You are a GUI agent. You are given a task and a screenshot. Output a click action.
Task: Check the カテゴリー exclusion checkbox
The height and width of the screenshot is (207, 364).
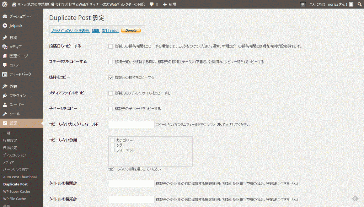click(x=112, y=140)
